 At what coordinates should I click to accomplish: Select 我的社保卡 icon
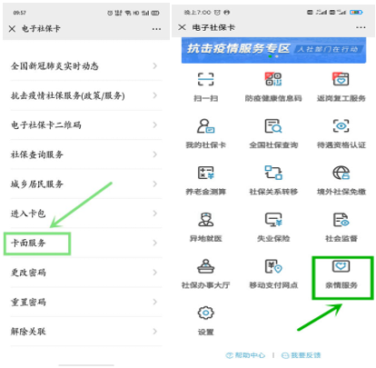(205, 126)
